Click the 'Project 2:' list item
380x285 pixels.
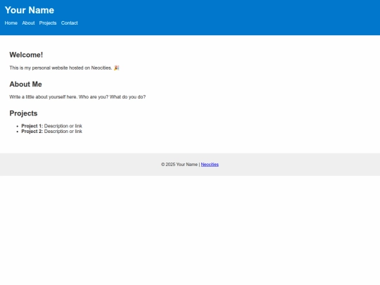51,132
